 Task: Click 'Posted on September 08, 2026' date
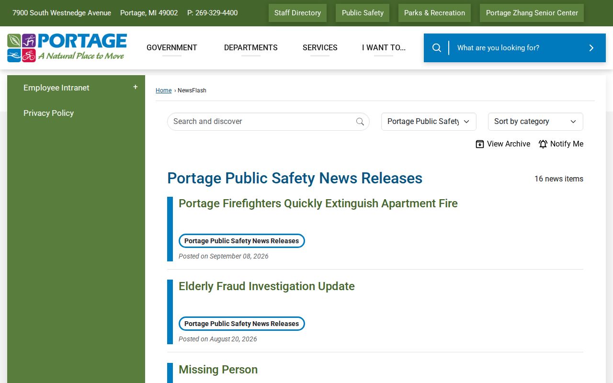(223, 256)
